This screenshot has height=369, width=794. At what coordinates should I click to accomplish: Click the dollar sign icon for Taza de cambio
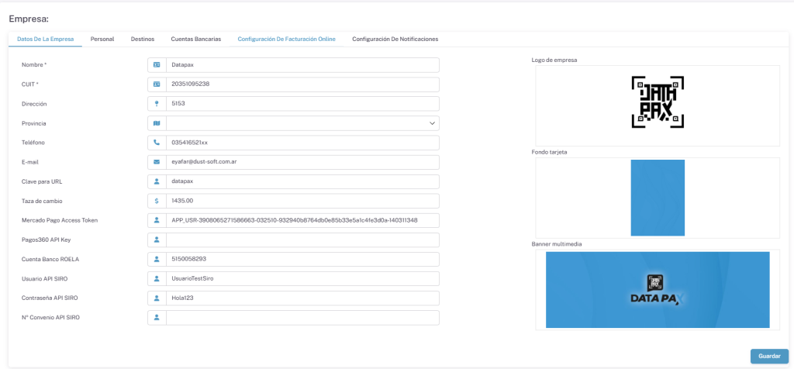click(x=157, y=201)
